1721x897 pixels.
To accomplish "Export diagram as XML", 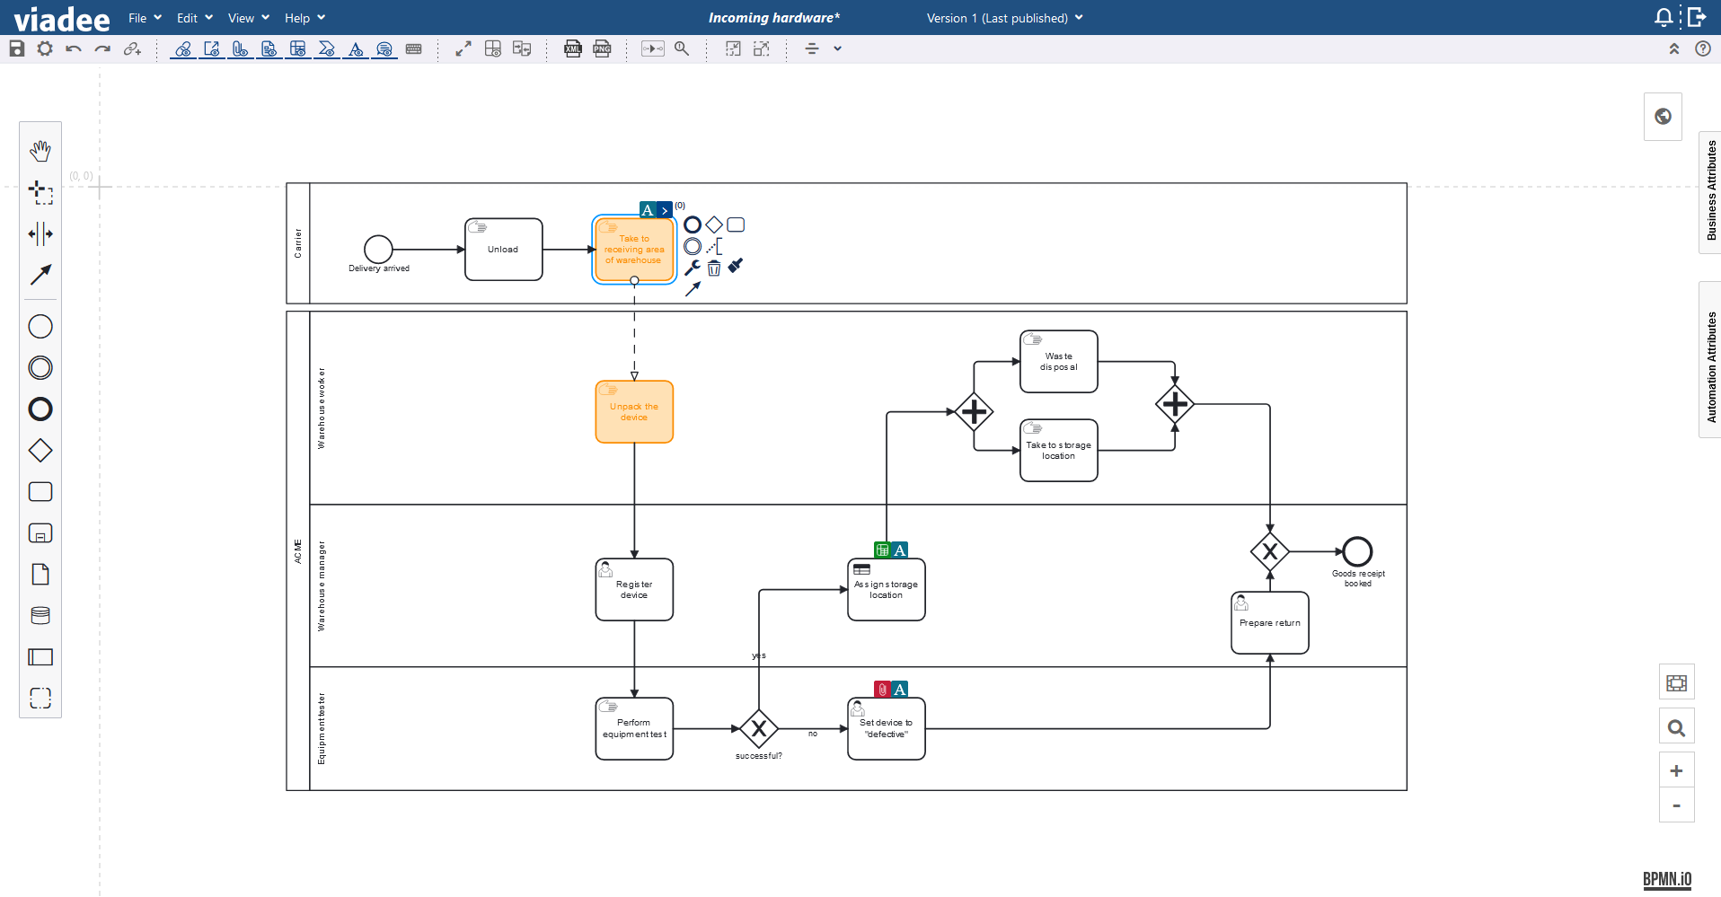I will point(573,48).
